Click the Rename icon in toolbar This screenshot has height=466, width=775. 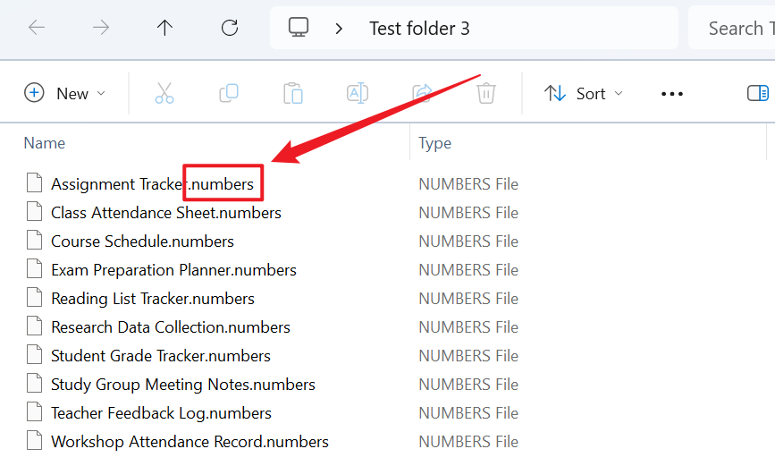(358, 93)
